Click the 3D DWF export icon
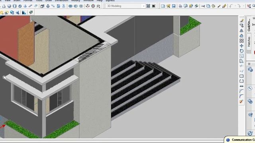 196,6
